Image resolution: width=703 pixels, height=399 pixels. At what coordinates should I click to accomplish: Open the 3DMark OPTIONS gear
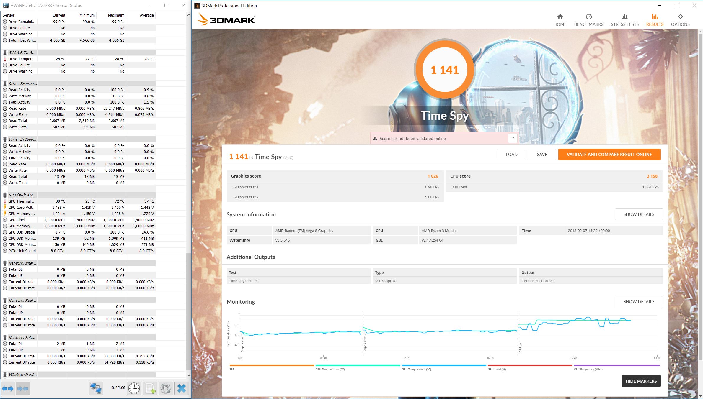(x=680, y=20)
